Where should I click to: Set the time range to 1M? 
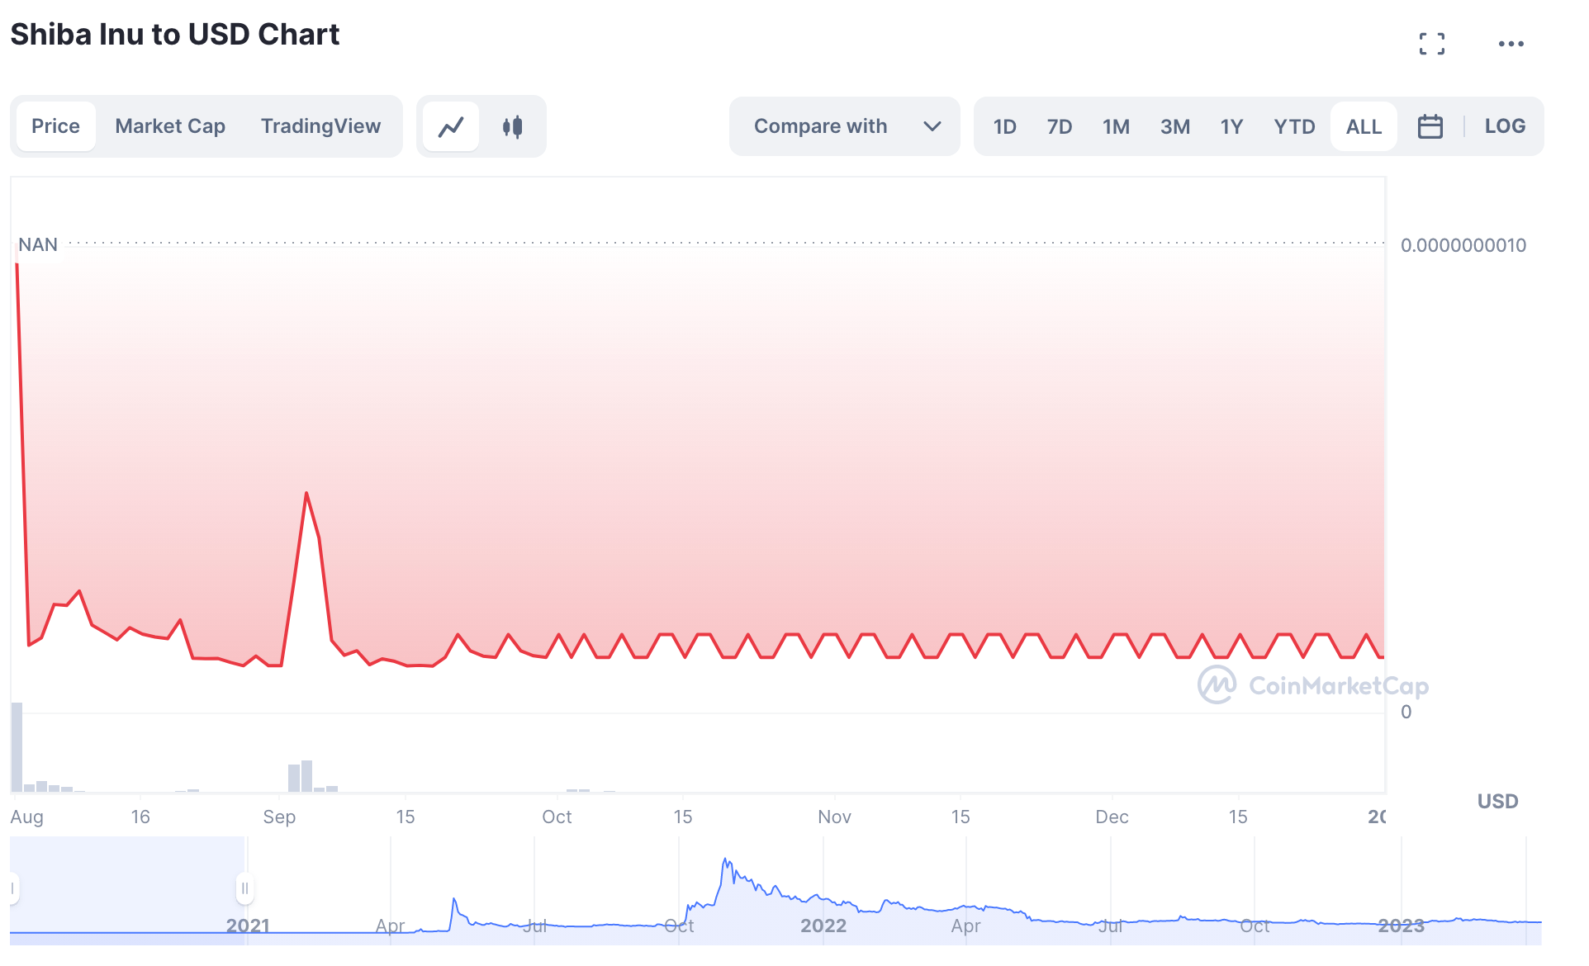(1116, 126)
